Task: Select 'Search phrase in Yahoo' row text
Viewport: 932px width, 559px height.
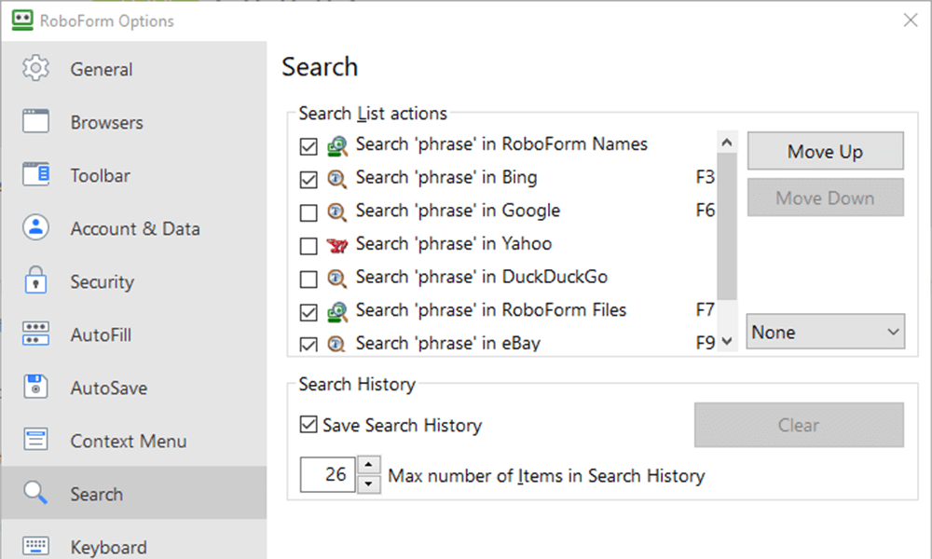Action: pyautogui.click(x=454, y=243)
